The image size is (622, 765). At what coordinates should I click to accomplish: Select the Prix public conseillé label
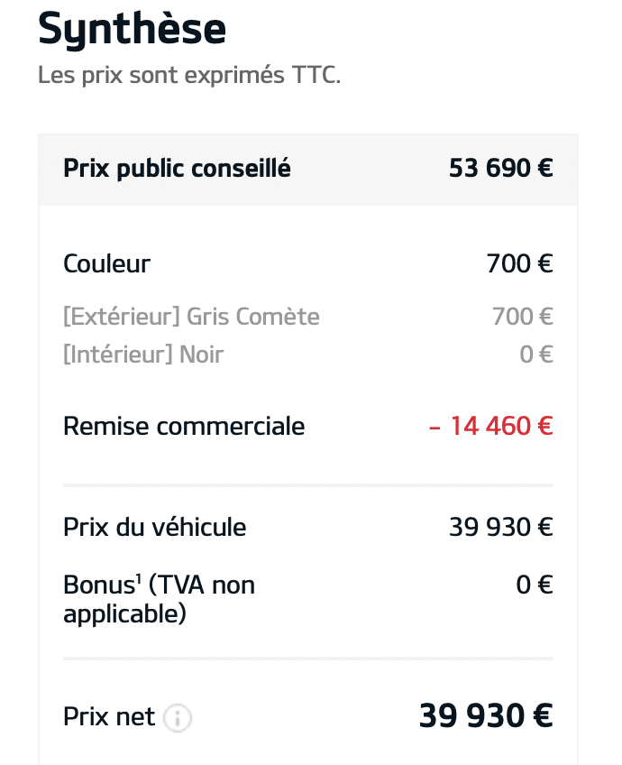177,169
